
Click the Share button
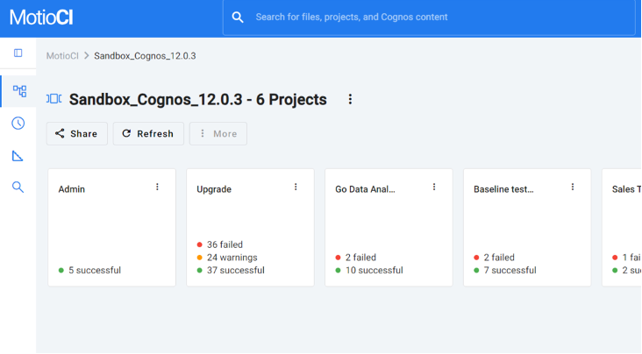tap(77, 133)
